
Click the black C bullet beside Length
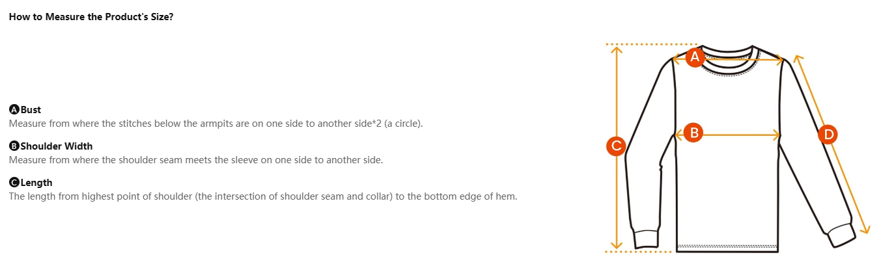pos(14,183)
